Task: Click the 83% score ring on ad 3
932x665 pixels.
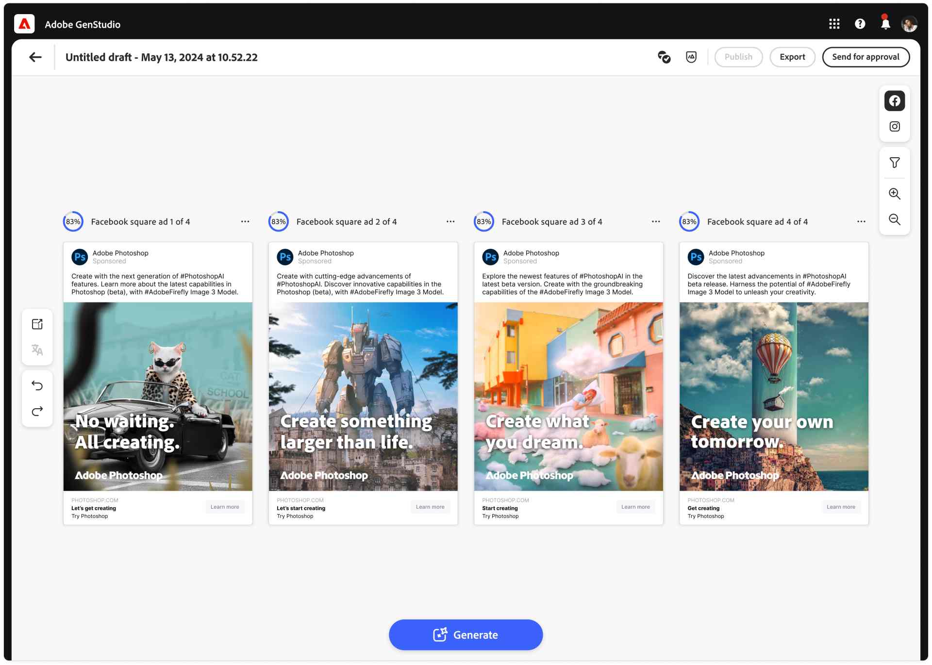Action: [484, 221]
